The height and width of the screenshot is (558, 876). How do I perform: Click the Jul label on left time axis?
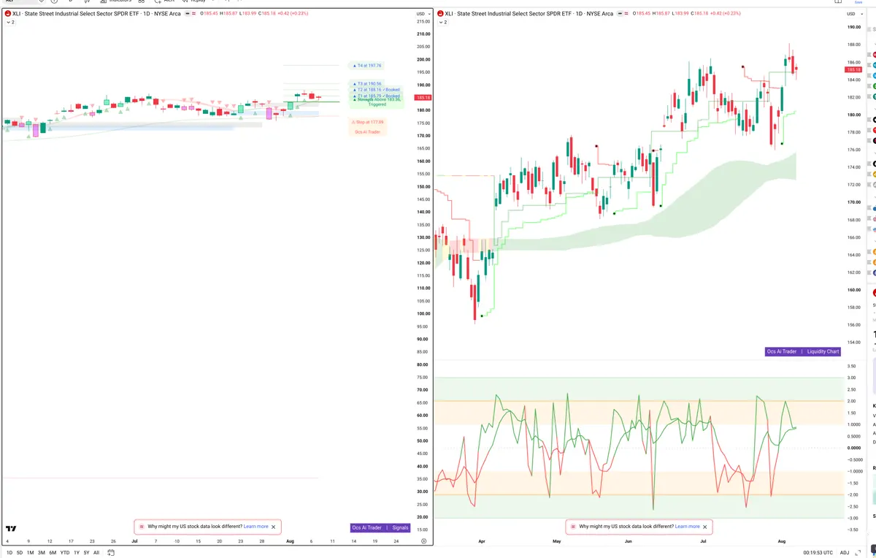[134, 541]
